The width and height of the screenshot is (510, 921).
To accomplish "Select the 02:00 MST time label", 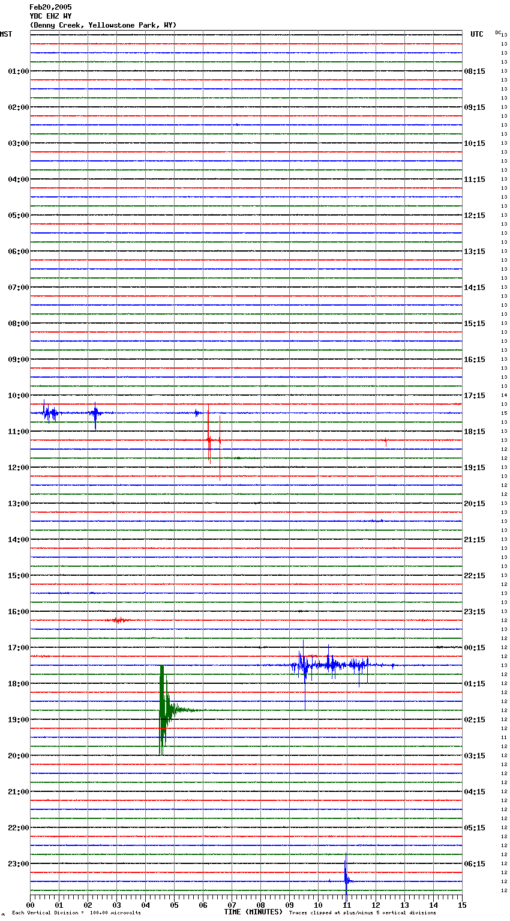I will (x=19, y=107).
